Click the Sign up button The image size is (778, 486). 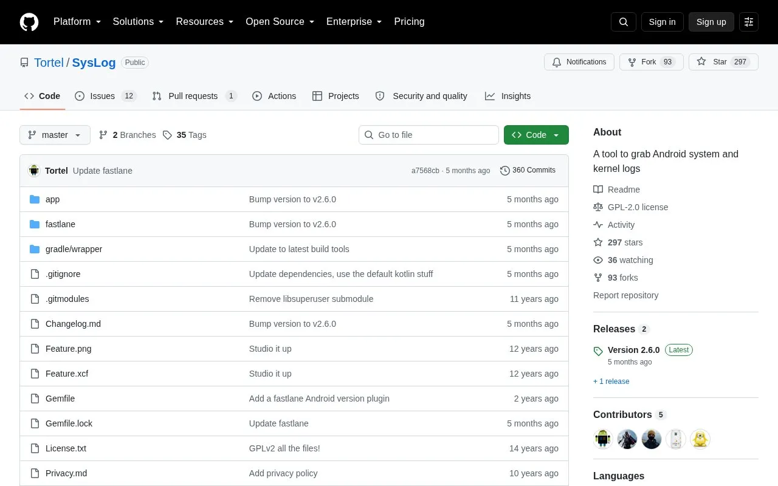point(711,22)
